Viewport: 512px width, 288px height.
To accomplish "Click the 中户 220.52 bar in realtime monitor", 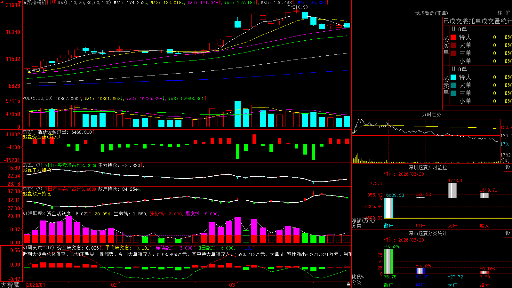I will click(420, 197).
